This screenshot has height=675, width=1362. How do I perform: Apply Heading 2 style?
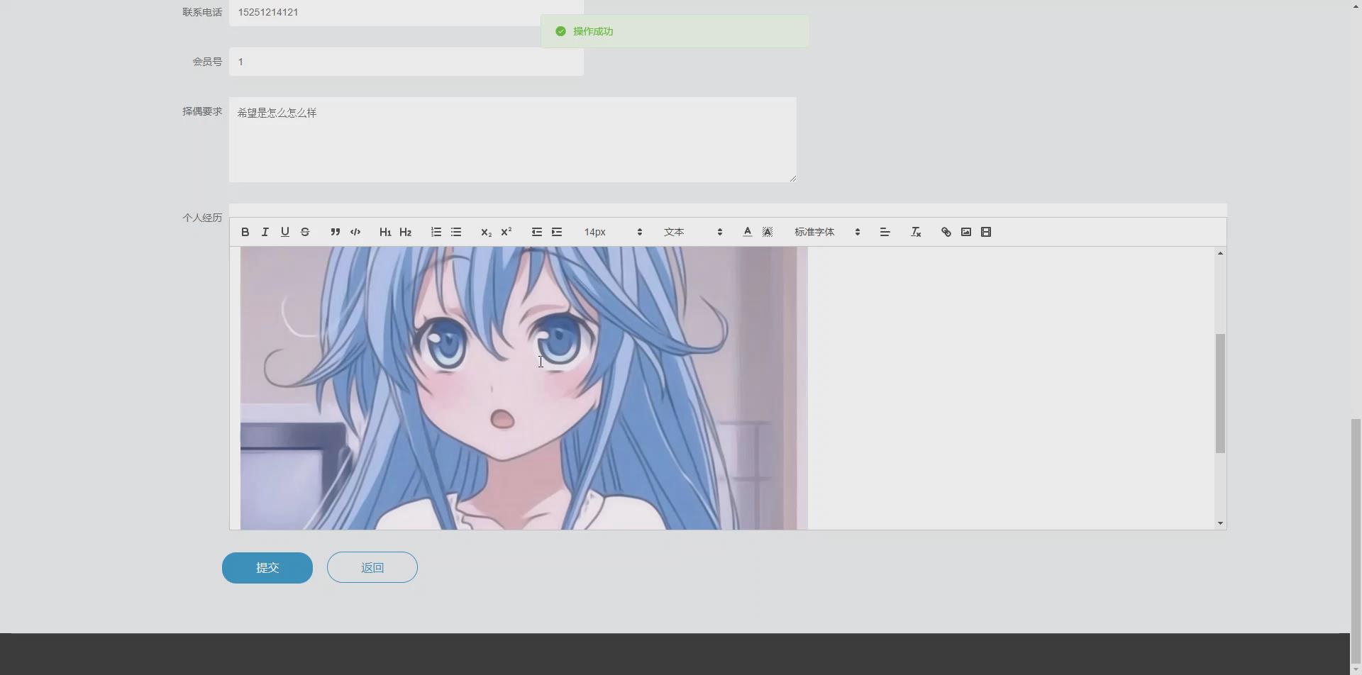[x=405, y=232]
